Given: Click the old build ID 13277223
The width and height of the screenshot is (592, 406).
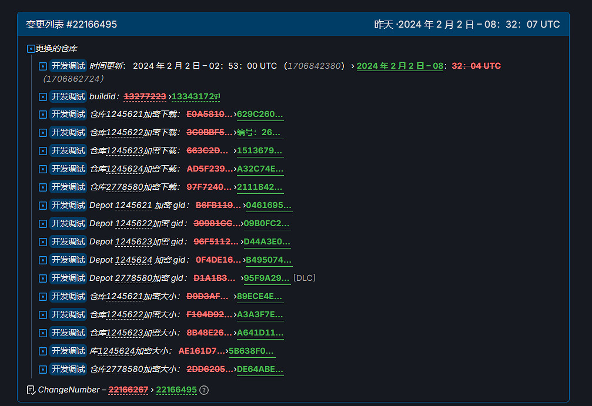Looking at the screenshot, I should pos(145,96).
